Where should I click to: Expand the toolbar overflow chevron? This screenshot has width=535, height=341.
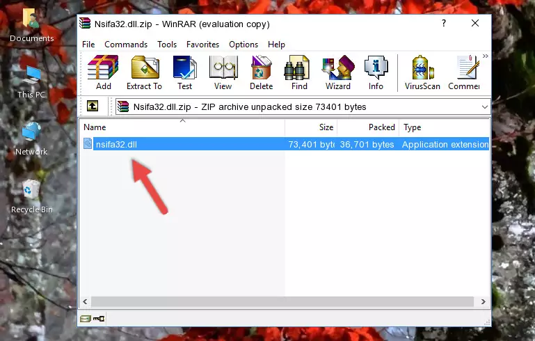[485, 56]
